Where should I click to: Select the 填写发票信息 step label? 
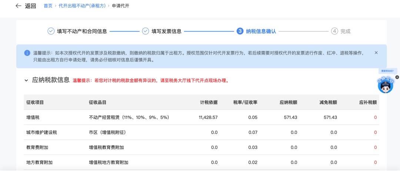click(x=166, y=31)
